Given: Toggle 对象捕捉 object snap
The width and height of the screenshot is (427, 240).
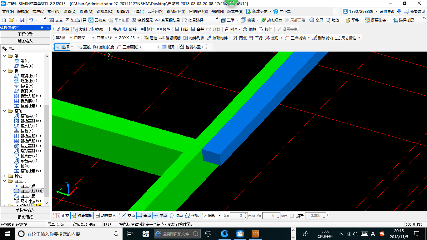Looking at the screenshot, I should (82, 216).
